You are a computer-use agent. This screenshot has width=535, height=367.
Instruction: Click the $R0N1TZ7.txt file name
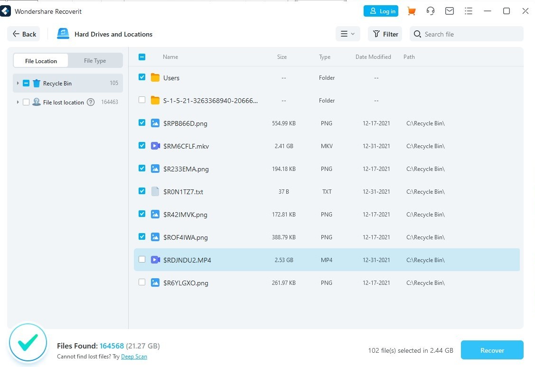(x=183, y=192)
